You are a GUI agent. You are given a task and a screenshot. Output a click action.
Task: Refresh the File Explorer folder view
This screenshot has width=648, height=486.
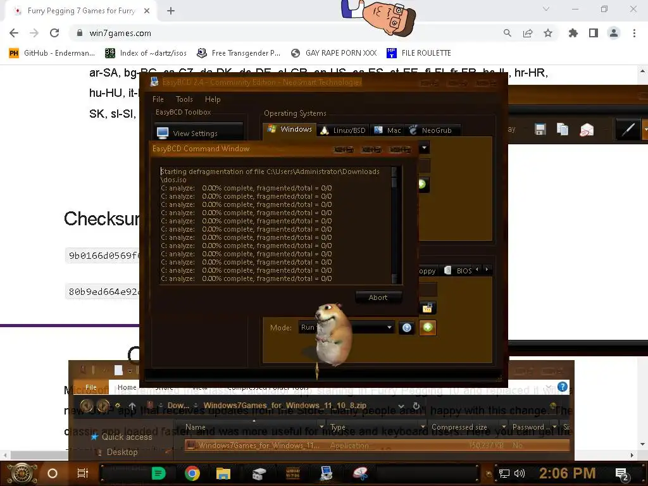416,406
